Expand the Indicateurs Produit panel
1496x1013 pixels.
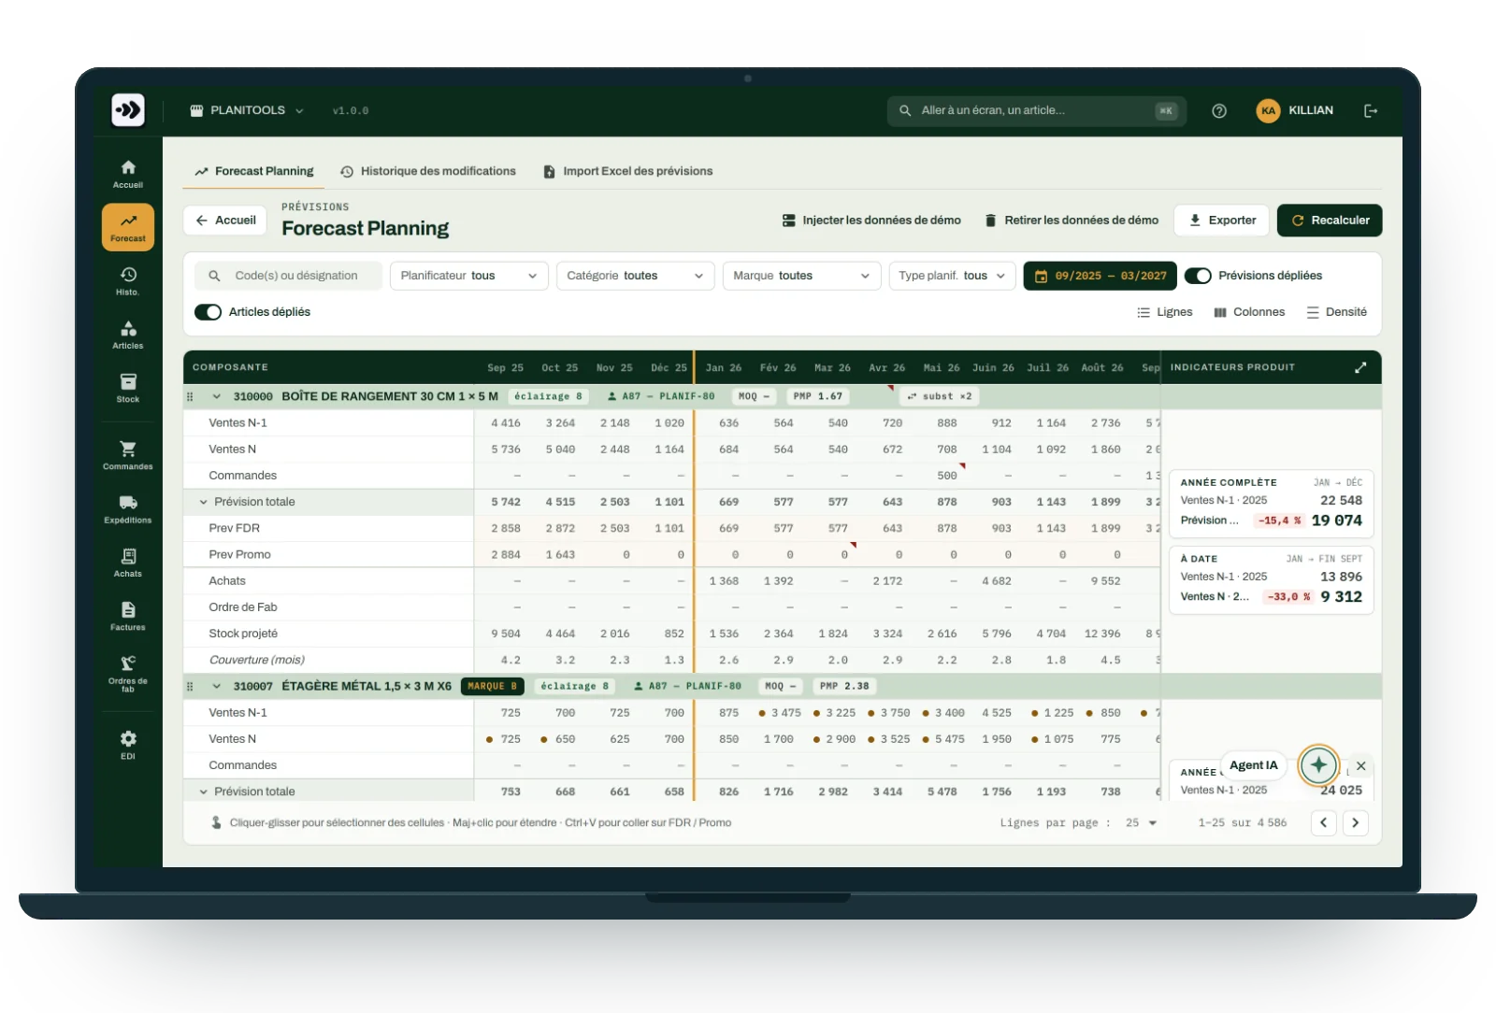[1360, 367]
